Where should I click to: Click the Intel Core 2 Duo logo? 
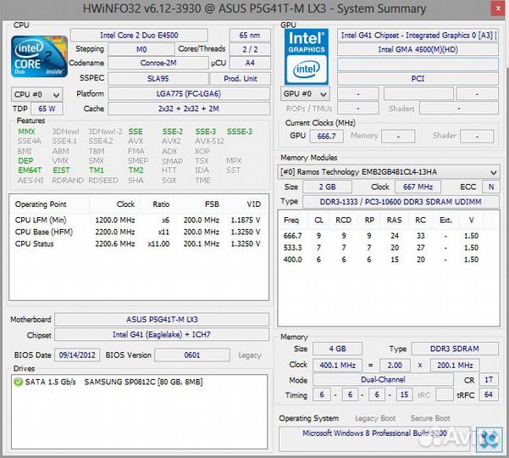coord(39,57)
